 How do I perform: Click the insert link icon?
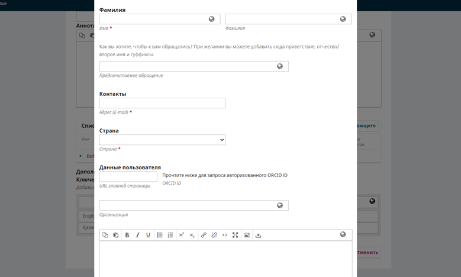pyautogui.click(x=204, y=235)
